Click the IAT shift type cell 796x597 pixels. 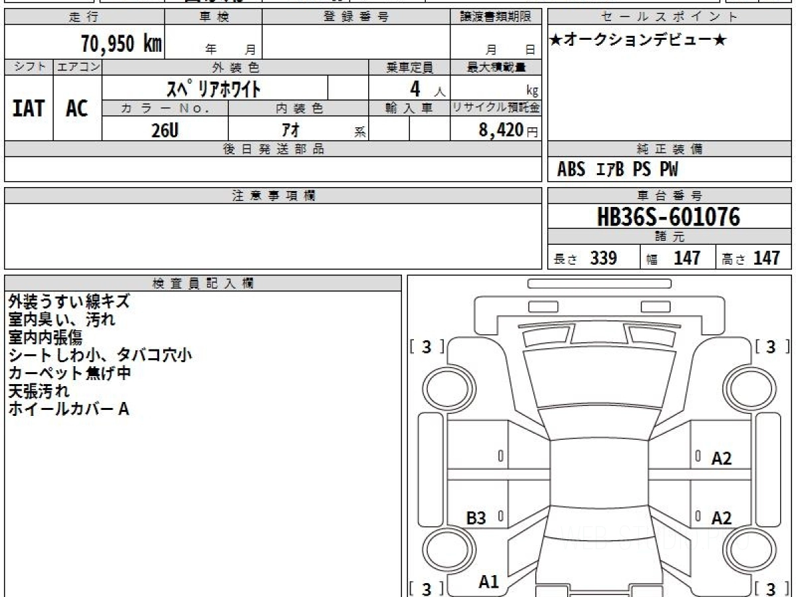29,109
